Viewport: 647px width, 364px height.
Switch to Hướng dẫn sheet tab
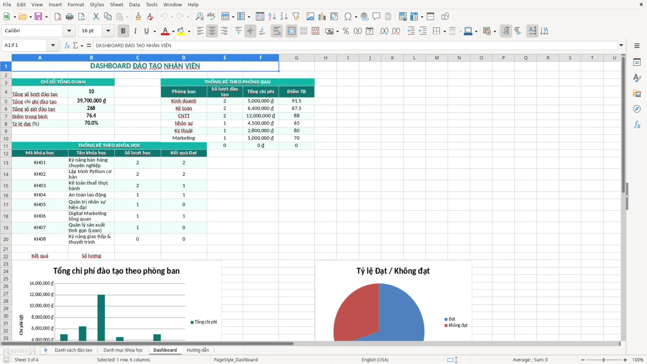coord(197,350)
